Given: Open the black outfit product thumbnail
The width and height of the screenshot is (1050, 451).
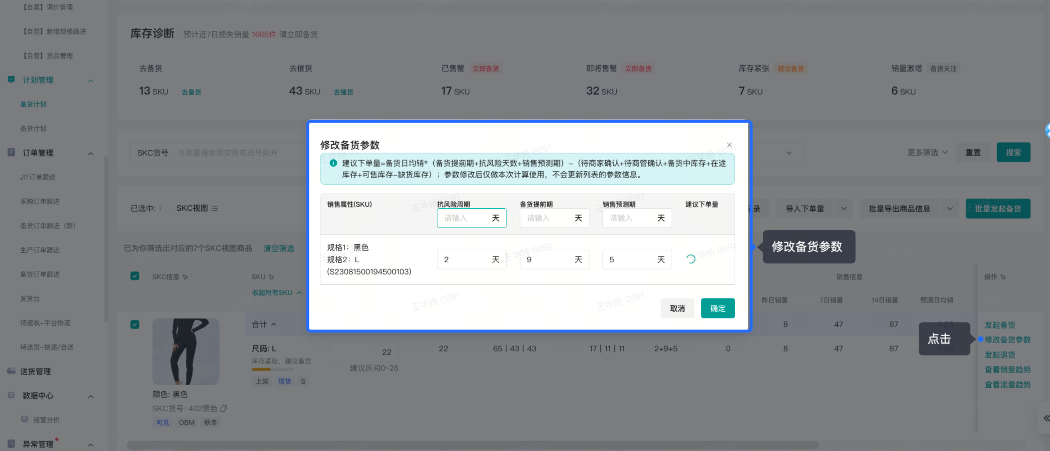Looking at the screenshot, I should click(185, 351).
